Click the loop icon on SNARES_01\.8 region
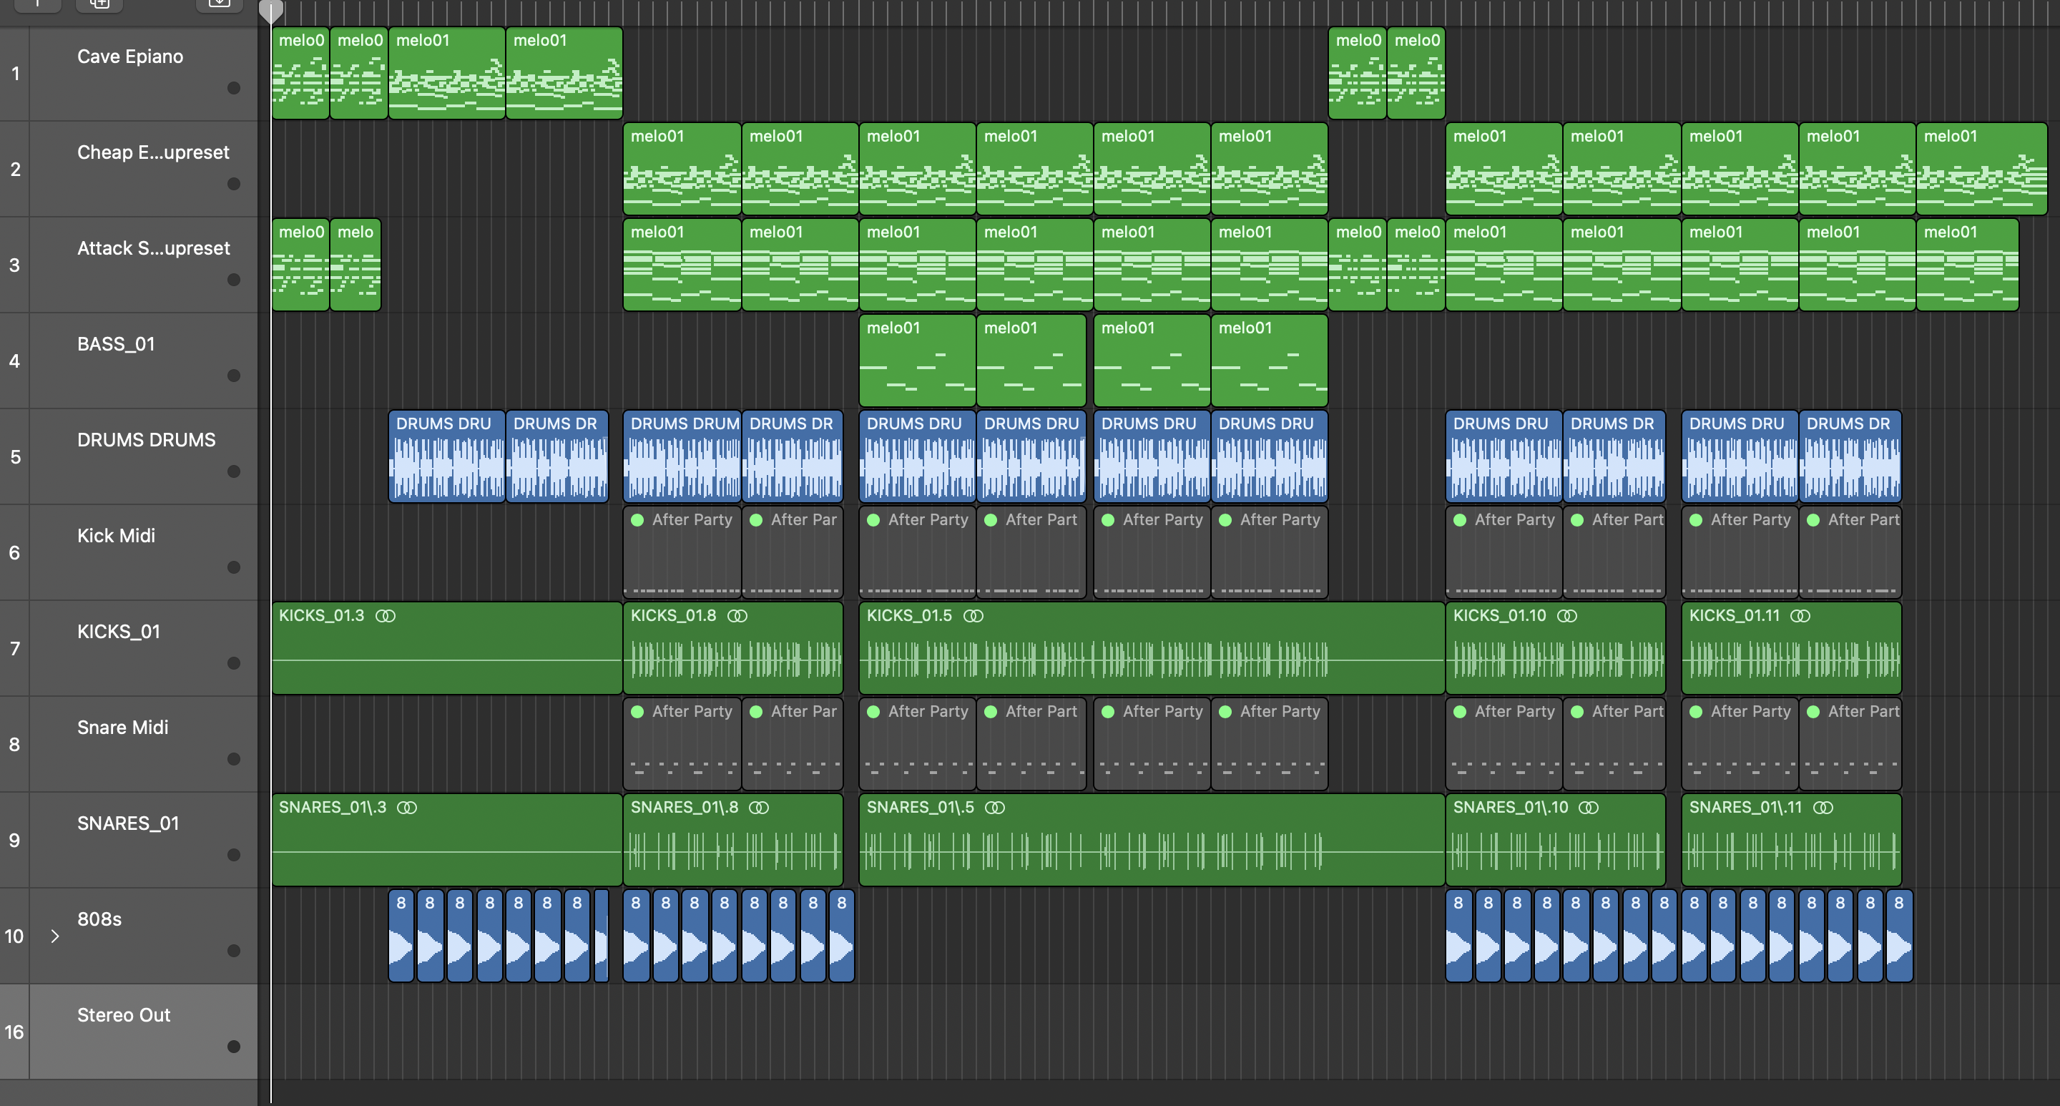Screen dimensions: 2060x1106 tap(759, 808)
